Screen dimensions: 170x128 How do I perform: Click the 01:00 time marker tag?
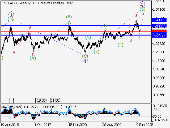point(55,101)
